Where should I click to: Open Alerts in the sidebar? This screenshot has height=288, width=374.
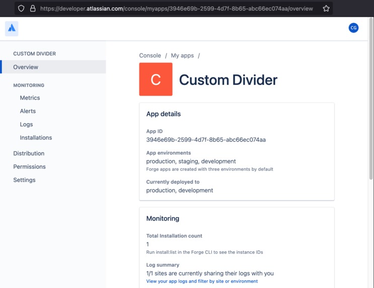point(28,111)
